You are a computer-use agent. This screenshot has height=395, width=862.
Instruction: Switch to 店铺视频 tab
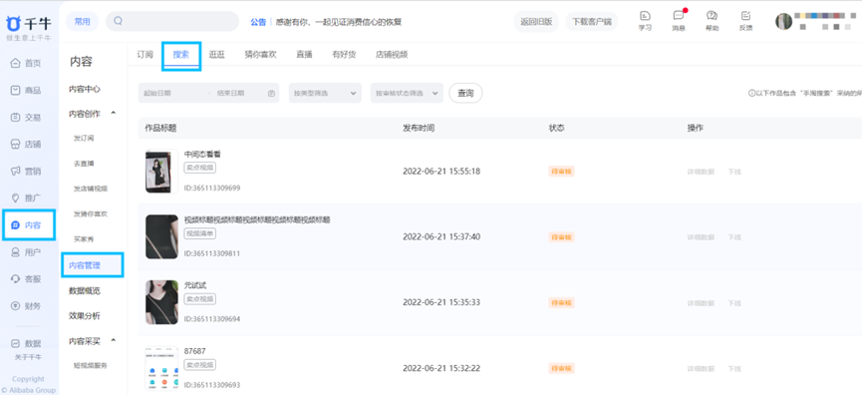(392, 55)
